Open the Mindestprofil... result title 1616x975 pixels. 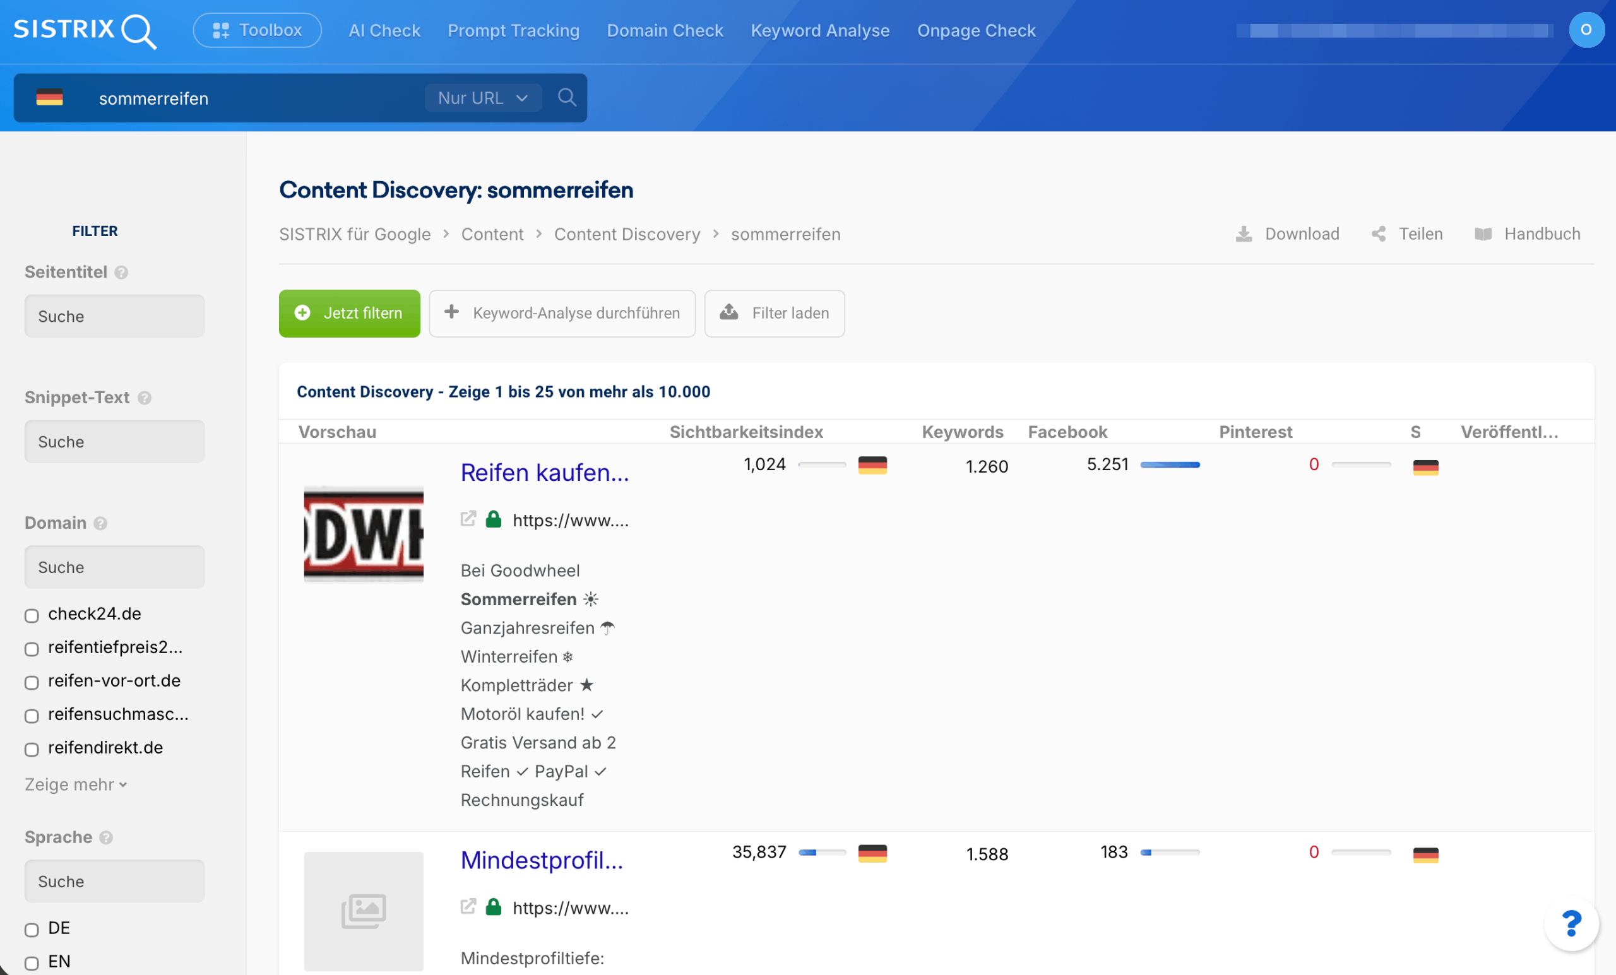pos(542,860)
